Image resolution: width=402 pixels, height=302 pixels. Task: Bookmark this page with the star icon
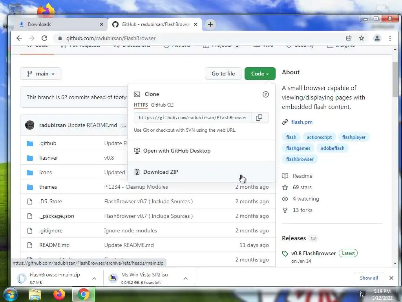pyautogui.click(x=362, y=38)
